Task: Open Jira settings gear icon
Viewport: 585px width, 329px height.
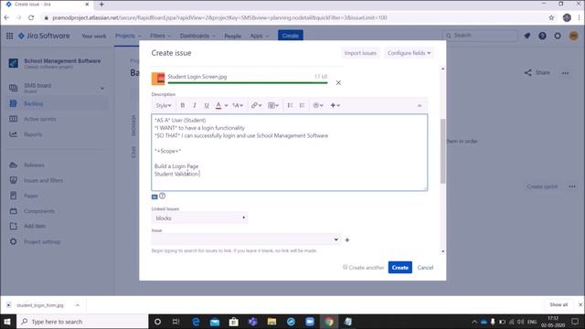Action: point(558,36)
